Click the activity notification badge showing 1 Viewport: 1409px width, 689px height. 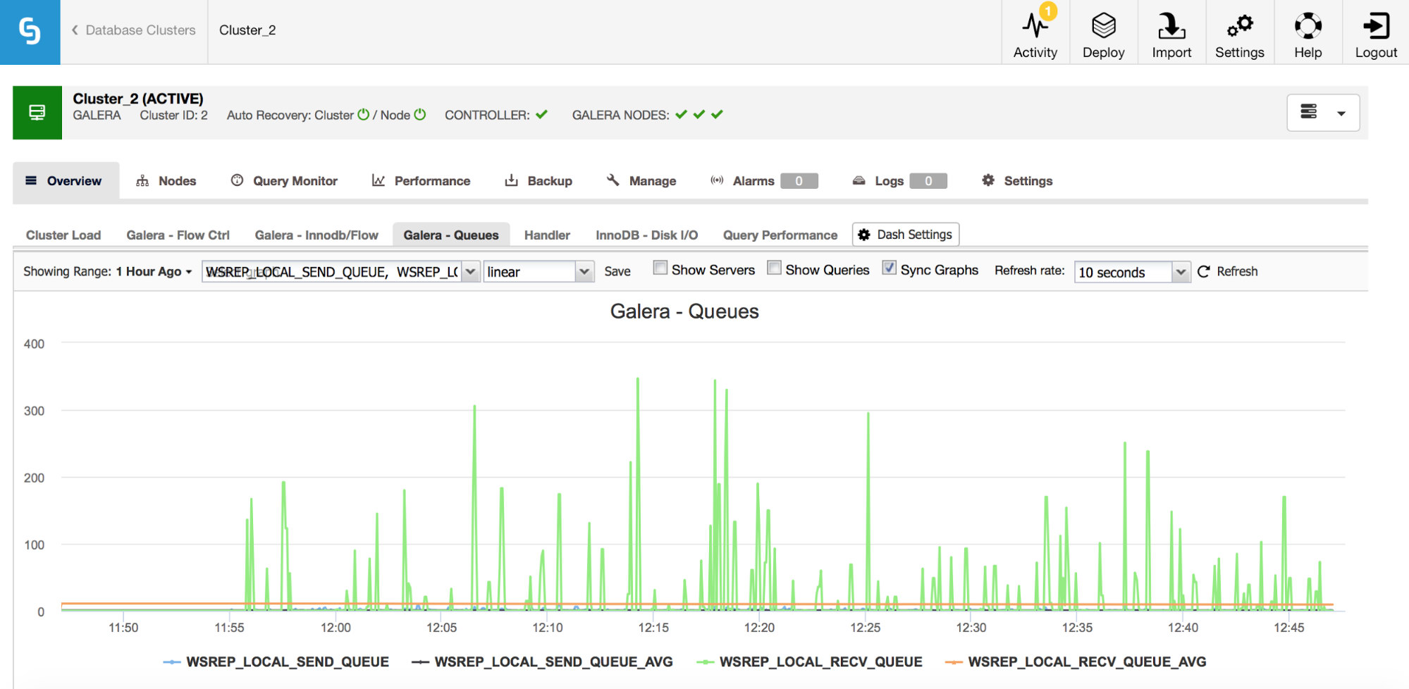pos(1048,11)
